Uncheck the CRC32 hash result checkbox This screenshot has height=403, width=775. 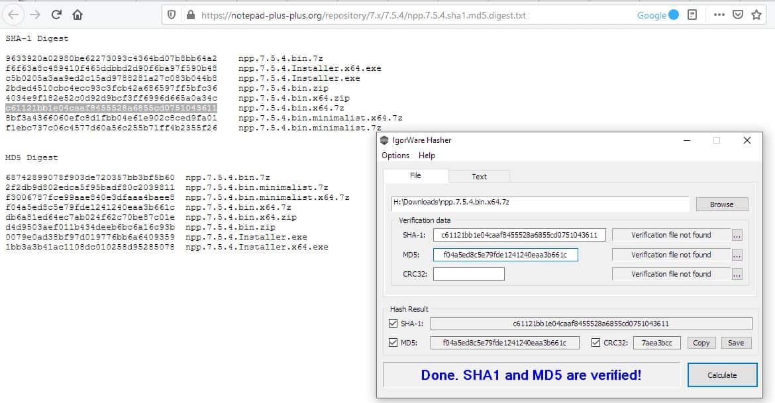click(595, 342)
